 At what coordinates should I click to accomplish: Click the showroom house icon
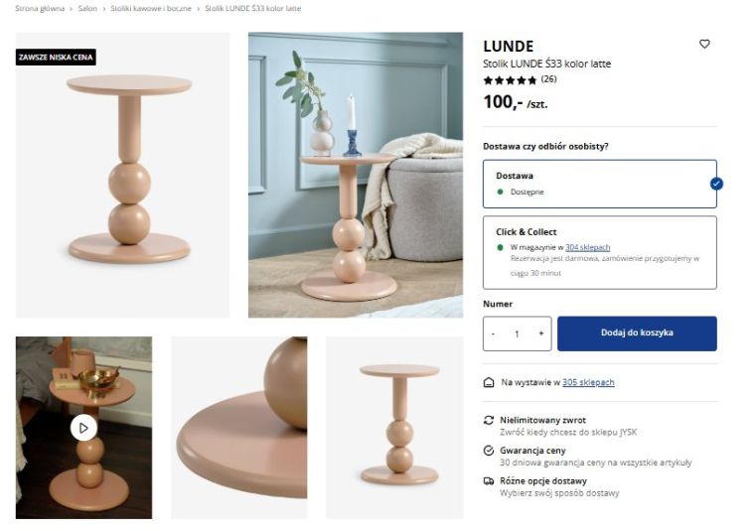click(489, 382)
